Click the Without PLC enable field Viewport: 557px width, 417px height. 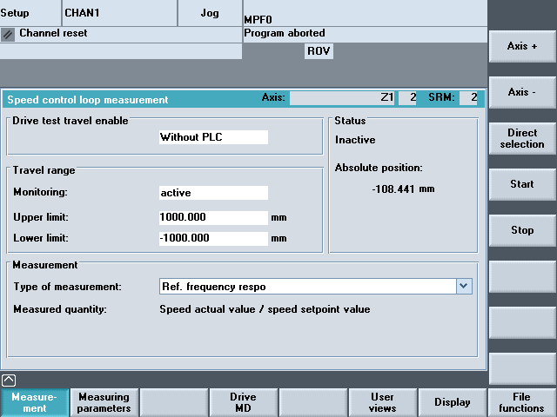click(x=213, y=137)
